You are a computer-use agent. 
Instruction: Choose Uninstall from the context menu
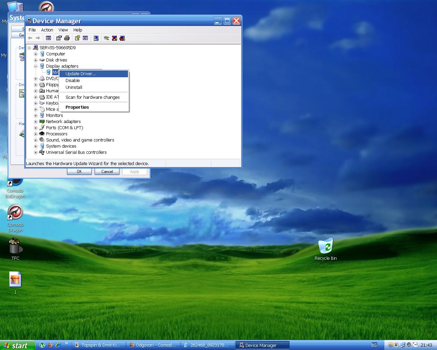coord(94,87)
